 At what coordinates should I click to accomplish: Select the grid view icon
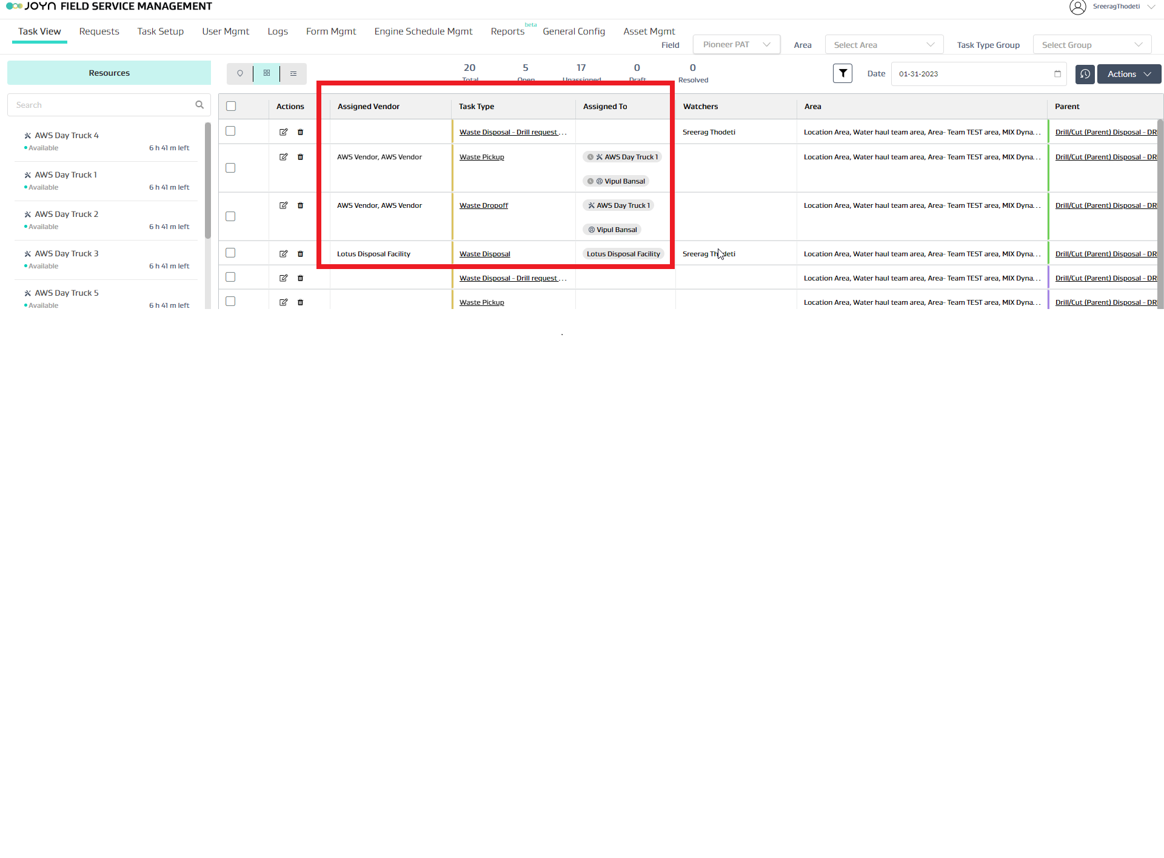click(267, 73)
